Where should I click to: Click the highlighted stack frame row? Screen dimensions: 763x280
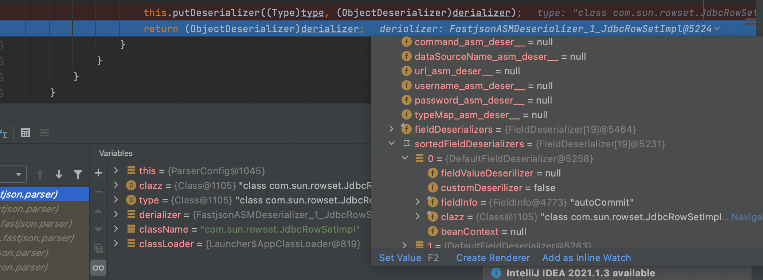coord(44,194)
